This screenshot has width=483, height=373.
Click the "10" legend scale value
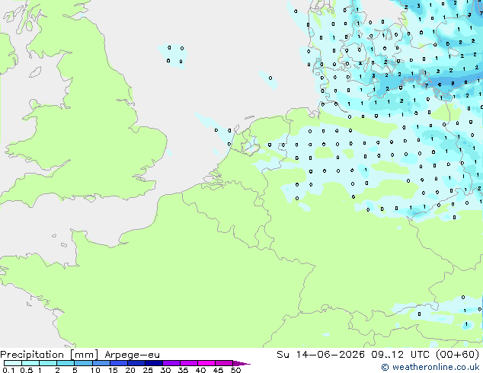95,370
